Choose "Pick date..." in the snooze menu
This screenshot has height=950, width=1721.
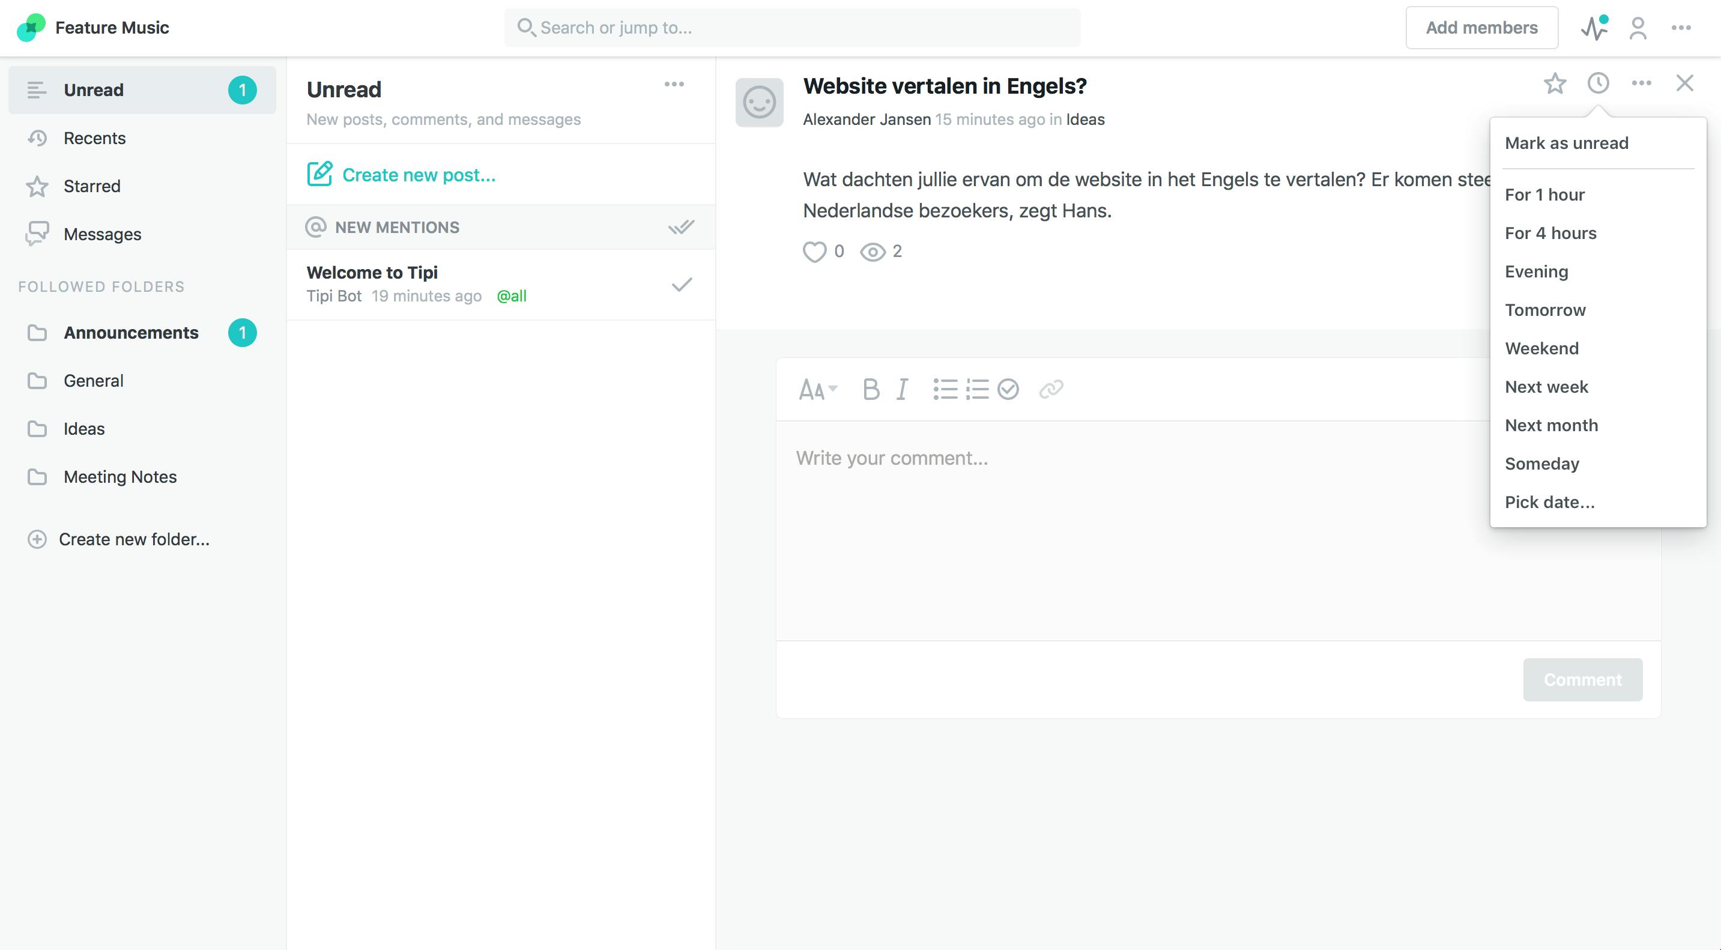click(x=1550, y=502)
